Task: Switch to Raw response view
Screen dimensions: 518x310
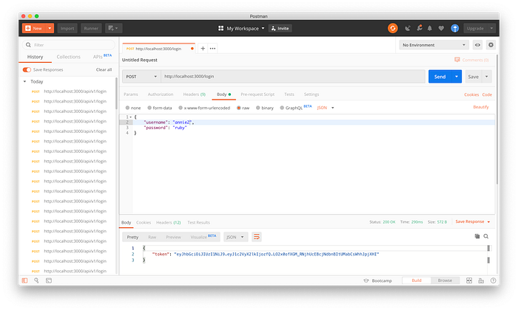Action: pyautogui.click(x=152, y=237)
